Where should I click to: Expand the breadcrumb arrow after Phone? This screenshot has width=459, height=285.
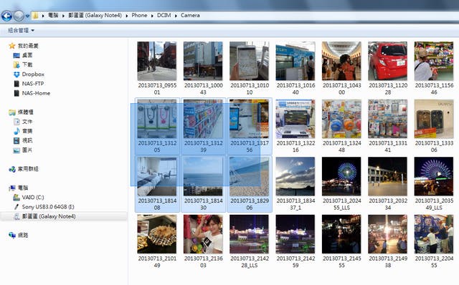[152, 16]
